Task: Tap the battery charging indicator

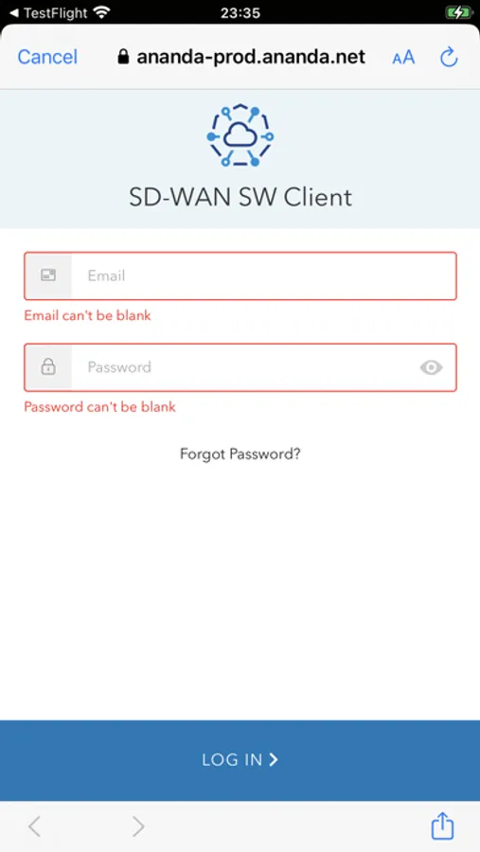Action: coord(457,12)
